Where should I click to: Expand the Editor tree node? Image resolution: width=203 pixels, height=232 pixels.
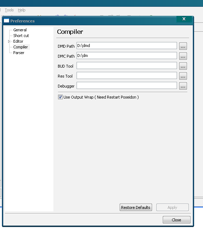pos(9,41)
